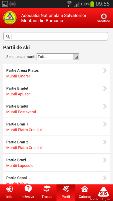Click the search magnifier icon
113x201 pixels.
8,37
